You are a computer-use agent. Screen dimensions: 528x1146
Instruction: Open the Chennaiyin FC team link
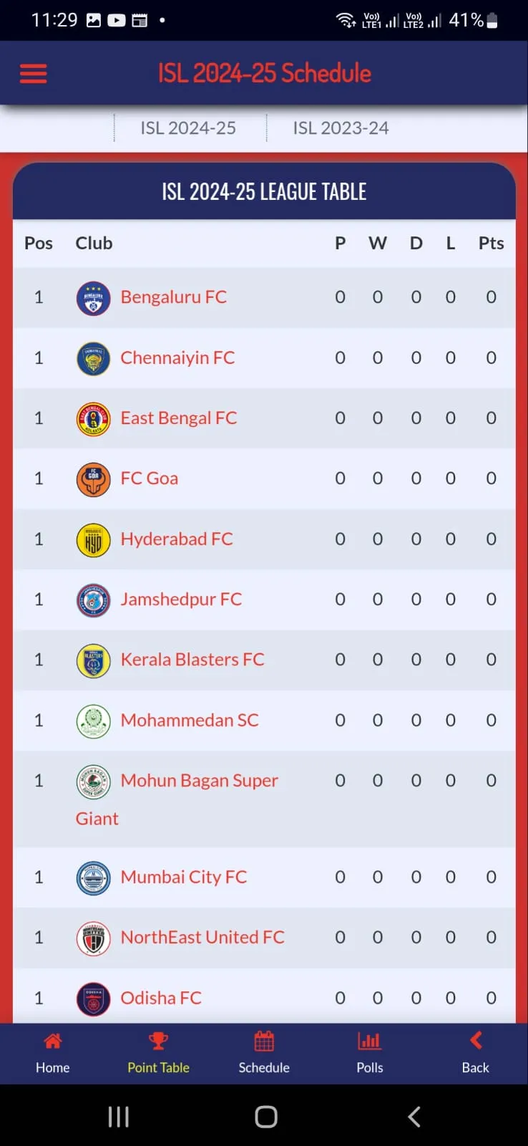pyautogui.click(x=177, y=357)
